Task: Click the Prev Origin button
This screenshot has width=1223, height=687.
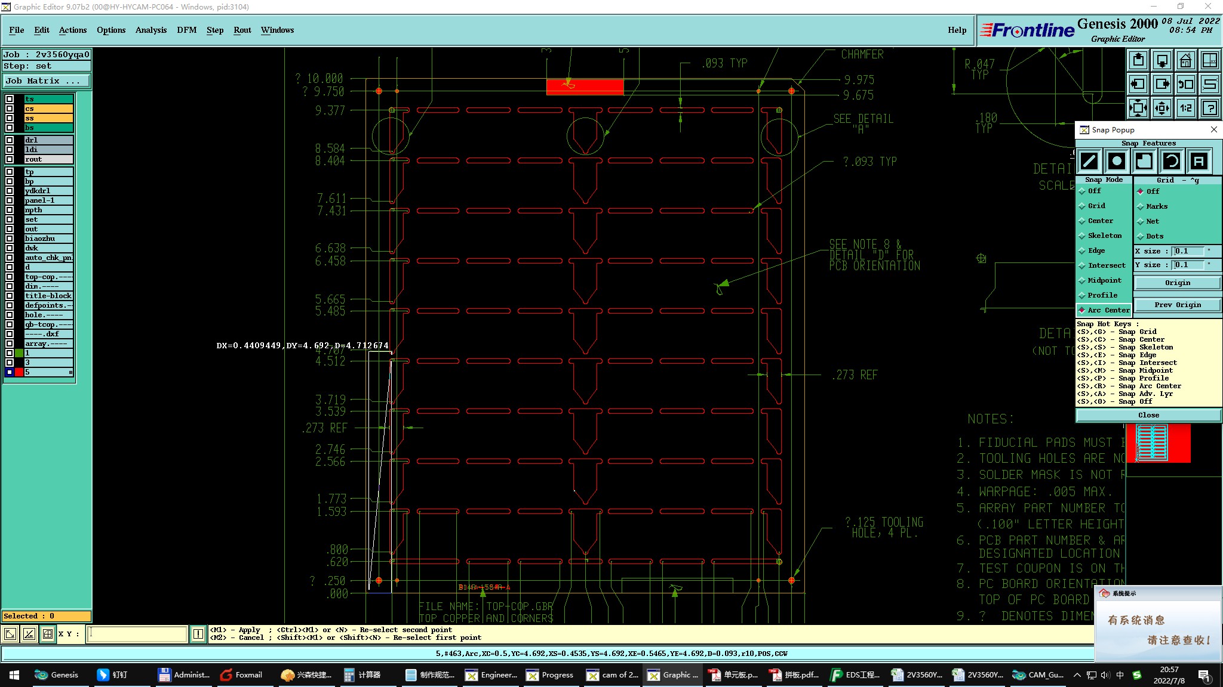Action: (x=1177, y=305)
